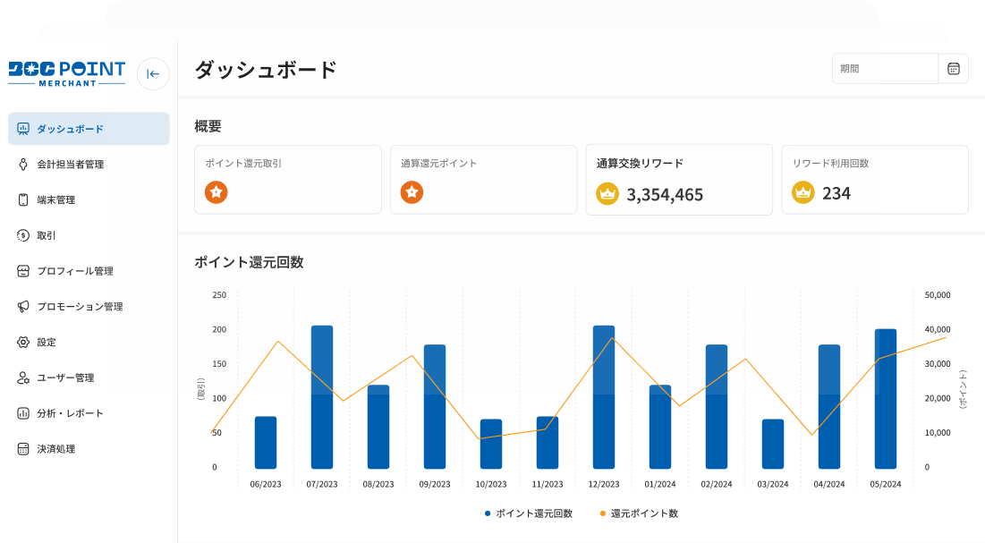The width and height of the screenshot is (985, 543).
Task: Open プロフィール管理 from the sidebar
Action: pos(74,271)
